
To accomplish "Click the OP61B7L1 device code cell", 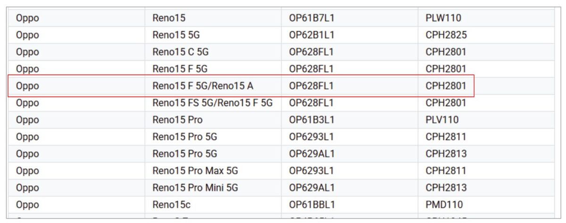I will tap(312, 18).
